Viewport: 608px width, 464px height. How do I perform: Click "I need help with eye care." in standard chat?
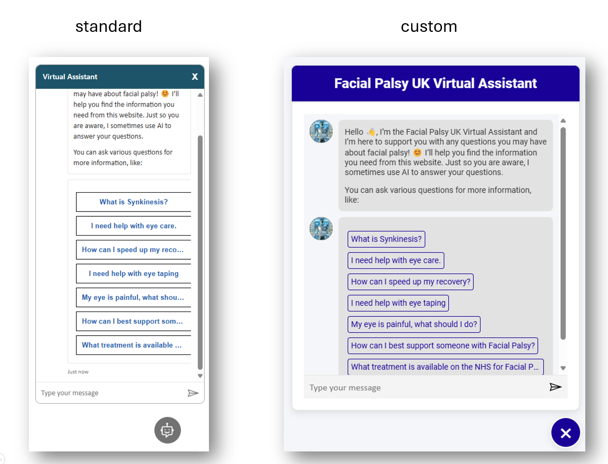133,225
